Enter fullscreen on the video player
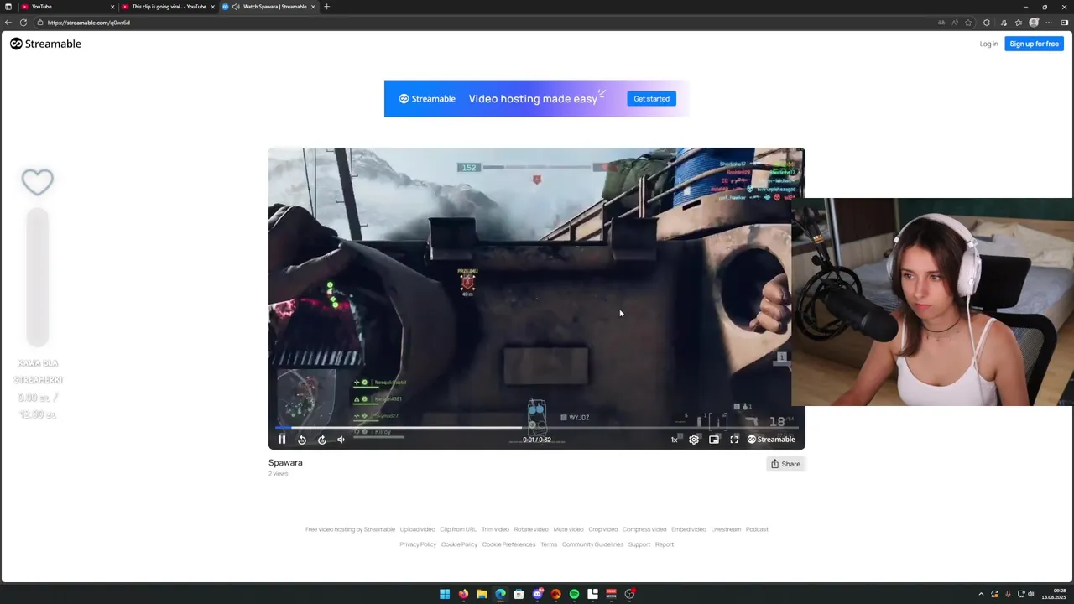The image size is (1074, 604). pos(734,440)
